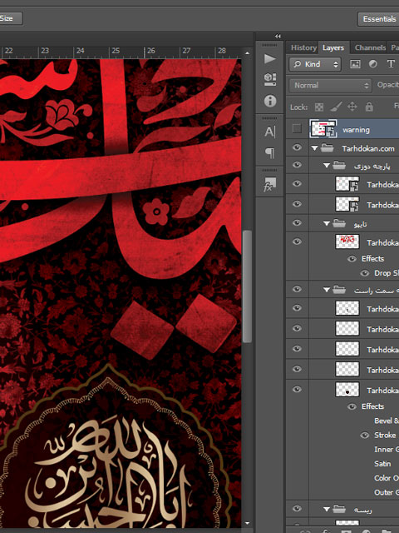Switch to the History tab
This screenshot has height=533, width=399.
[x=303, y=47]
